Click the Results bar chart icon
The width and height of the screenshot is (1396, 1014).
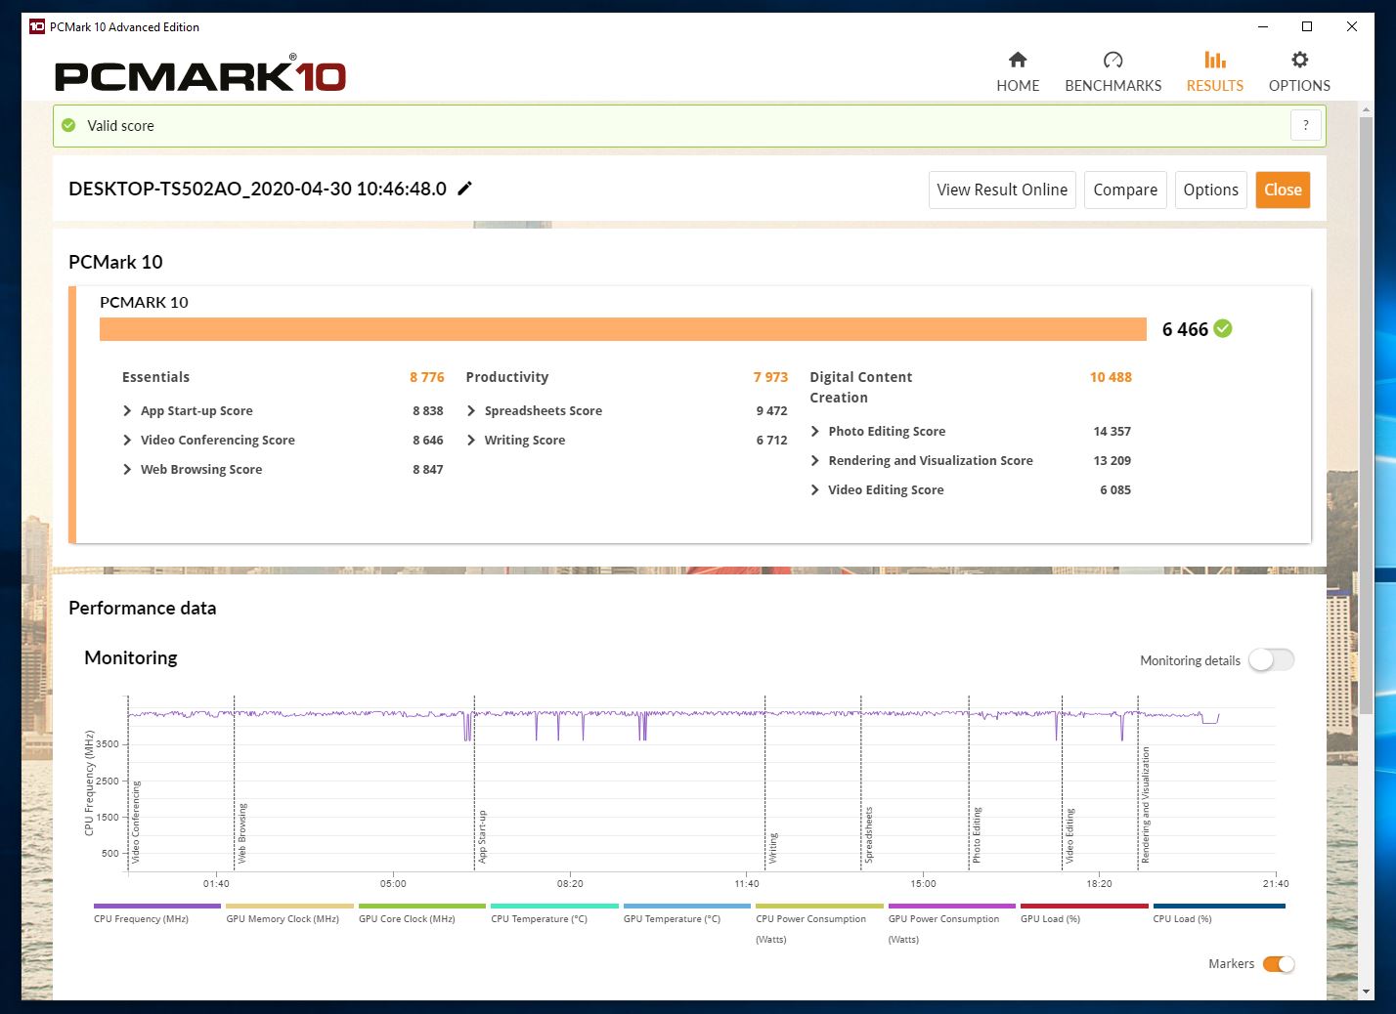pos(1215,60)
